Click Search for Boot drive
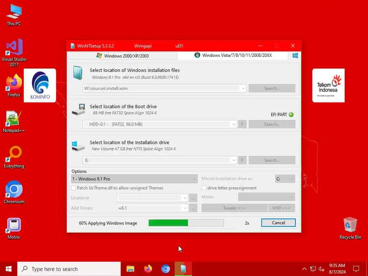The width and height of the screenshot is (368, 276). click(x=272, y=124)
